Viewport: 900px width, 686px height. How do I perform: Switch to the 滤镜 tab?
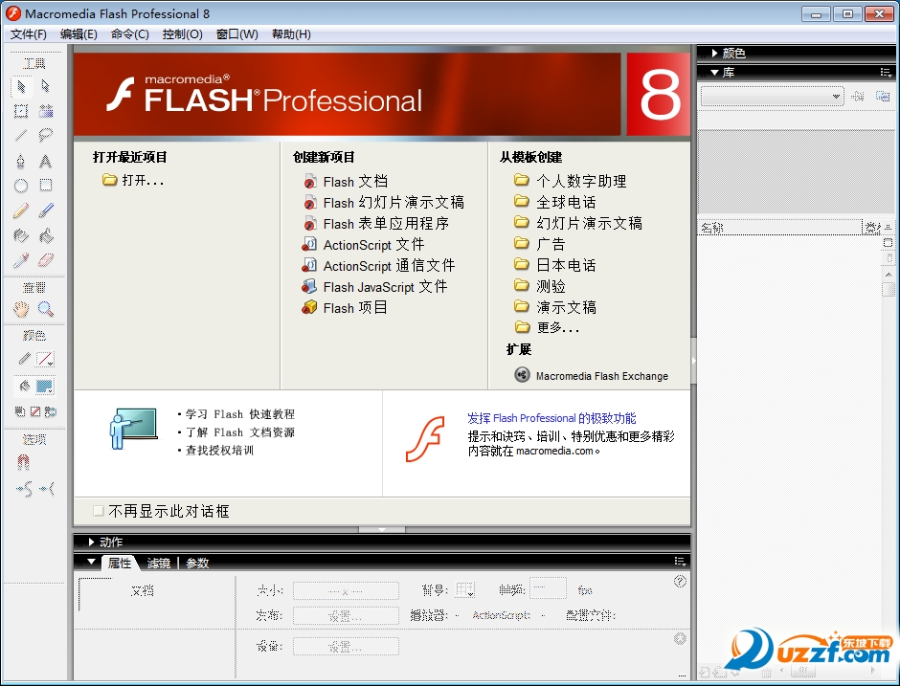coord(158,564)
